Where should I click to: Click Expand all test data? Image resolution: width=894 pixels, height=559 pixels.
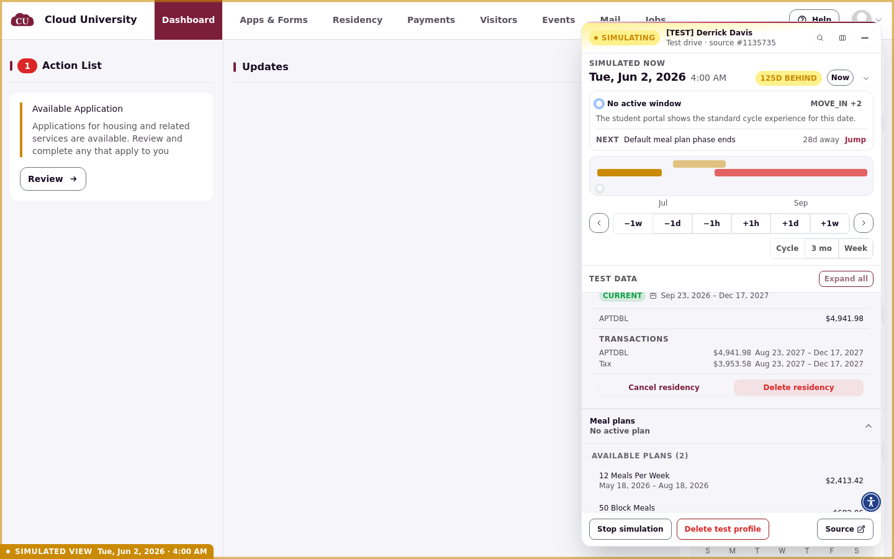click(846, 279)
